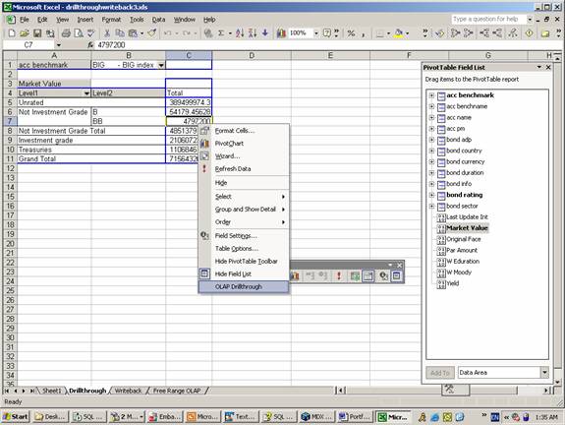Expand the bond country field

click(x=431, y=151)
